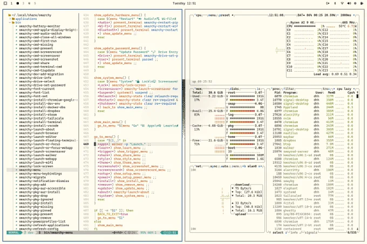Click the Bluetooth tray icon

(335, 3)
